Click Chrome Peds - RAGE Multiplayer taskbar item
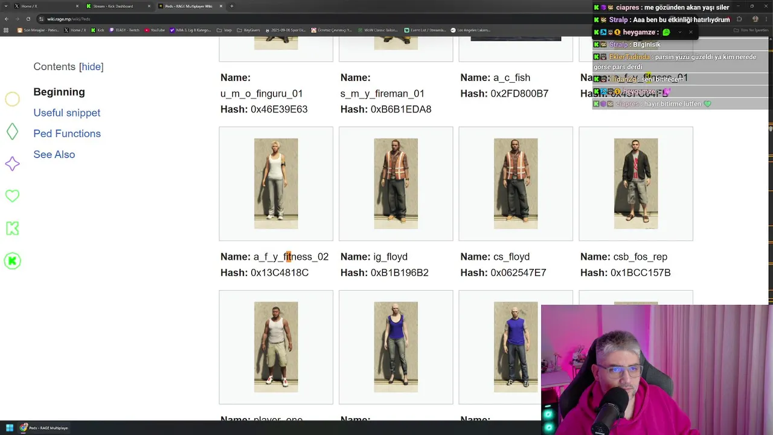The height and width of the screenshot is (435, 773). [45, 428]
